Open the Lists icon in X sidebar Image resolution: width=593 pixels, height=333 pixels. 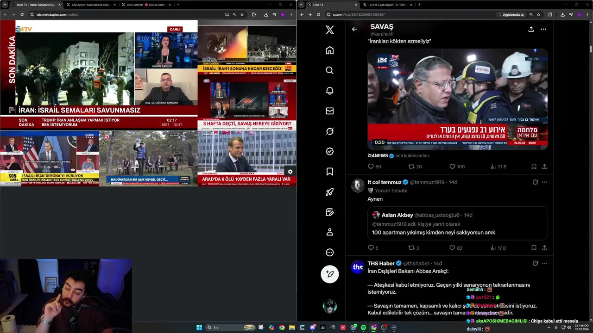(x=329, y=212)
